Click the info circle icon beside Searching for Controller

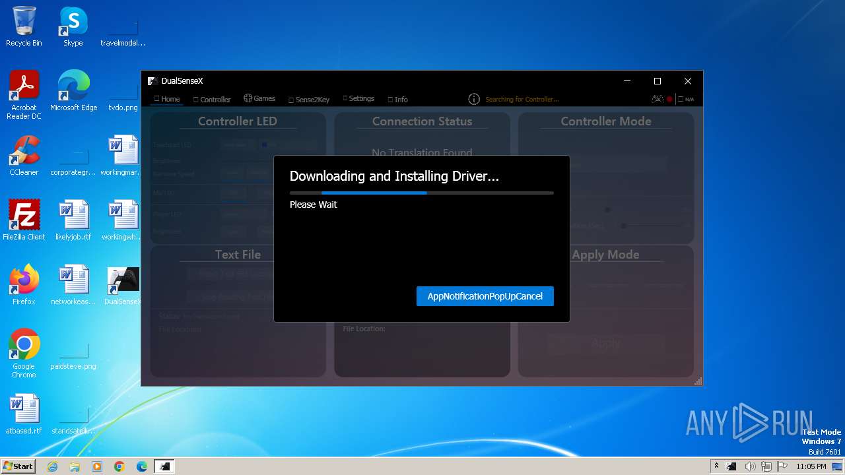point(474,99)
